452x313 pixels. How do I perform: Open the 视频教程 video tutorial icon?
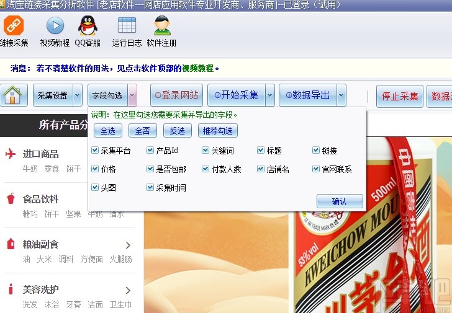click(x=55, y=25)
